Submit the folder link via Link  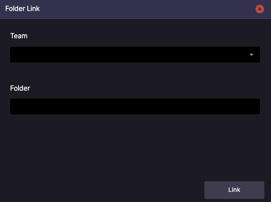[234, 190]
